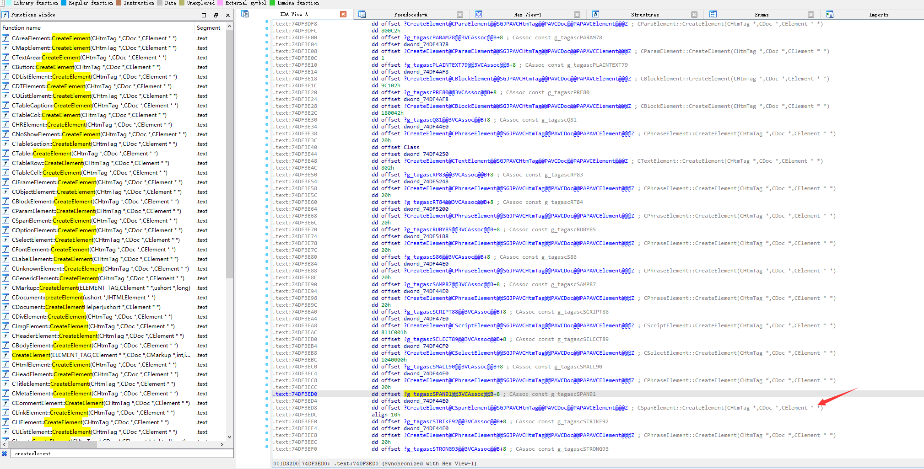Select the CBlockElement::CreateElement function row
Viewport: 924px width, 469px height.
point(113,202)
